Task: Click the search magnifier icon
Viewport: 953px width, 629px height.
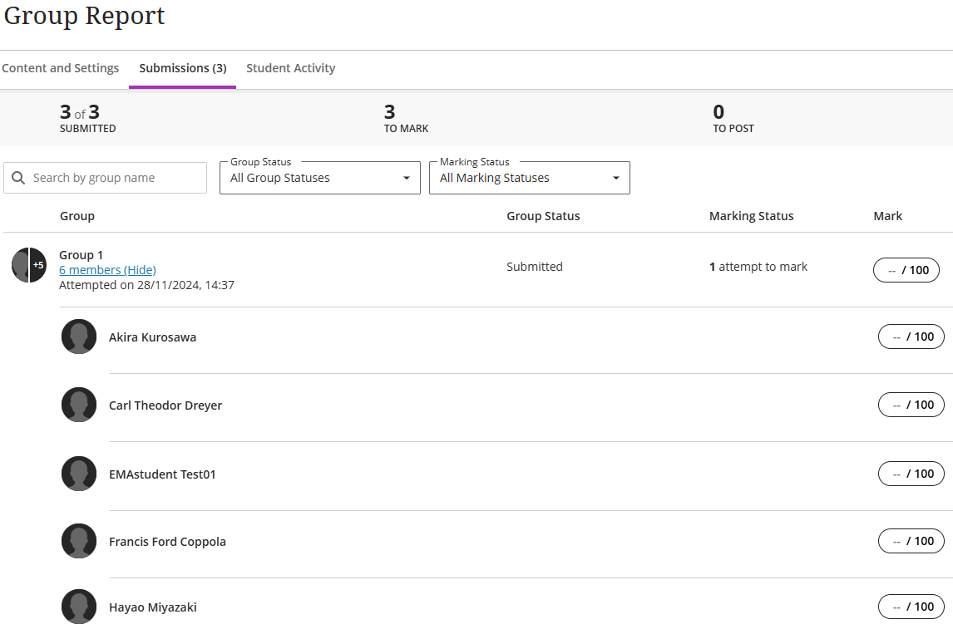Action: (18, 178)
